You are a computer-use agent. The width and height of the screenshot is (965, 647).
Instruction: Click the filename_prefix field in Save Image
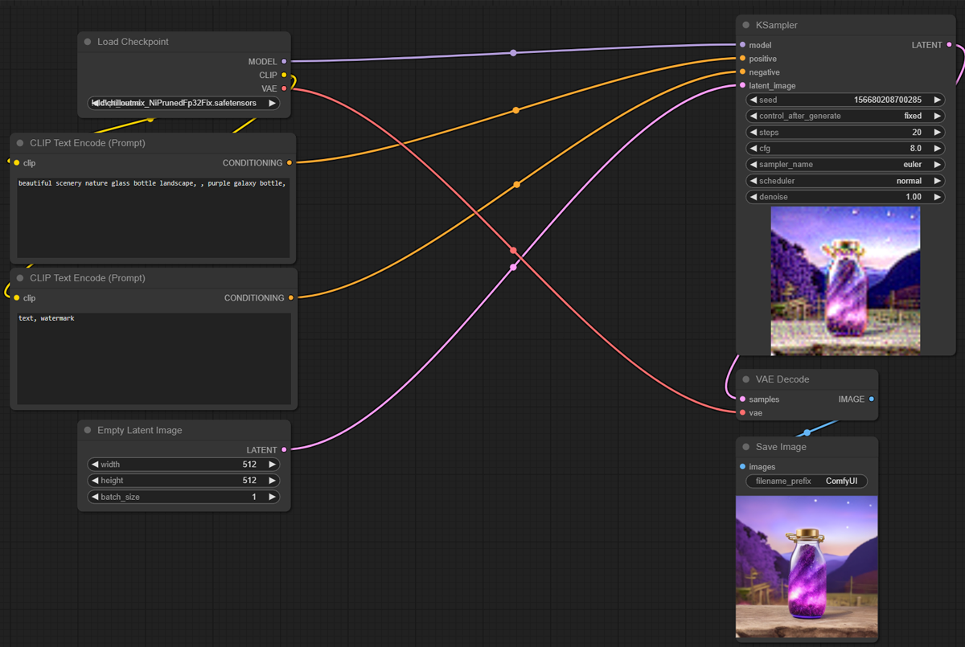[807, 481]
